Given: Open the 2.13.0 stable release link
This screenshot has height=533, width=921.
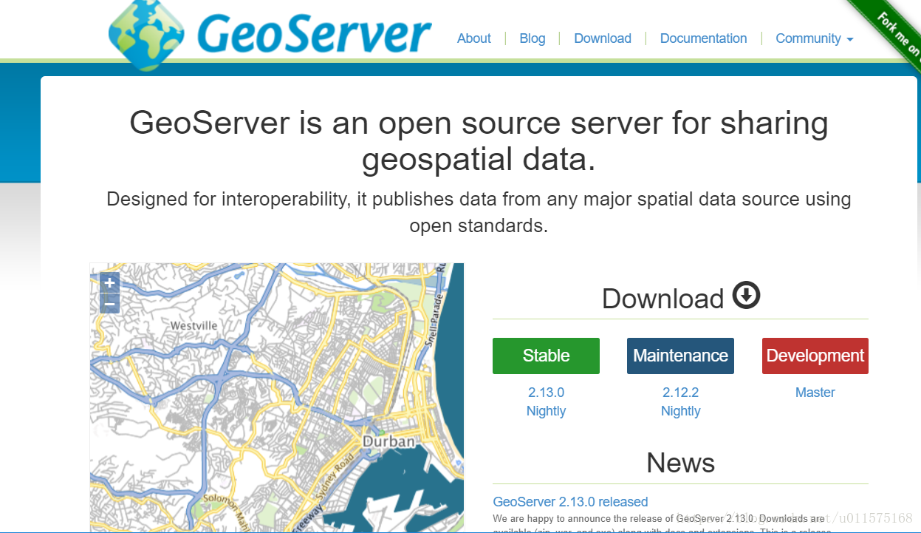Looking at the screenshot, I should tap(546, 393).
